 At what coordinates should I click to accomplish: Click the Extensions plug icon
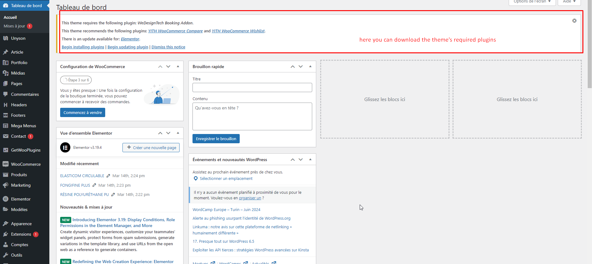pyautogui.click(x=6, y=234)
